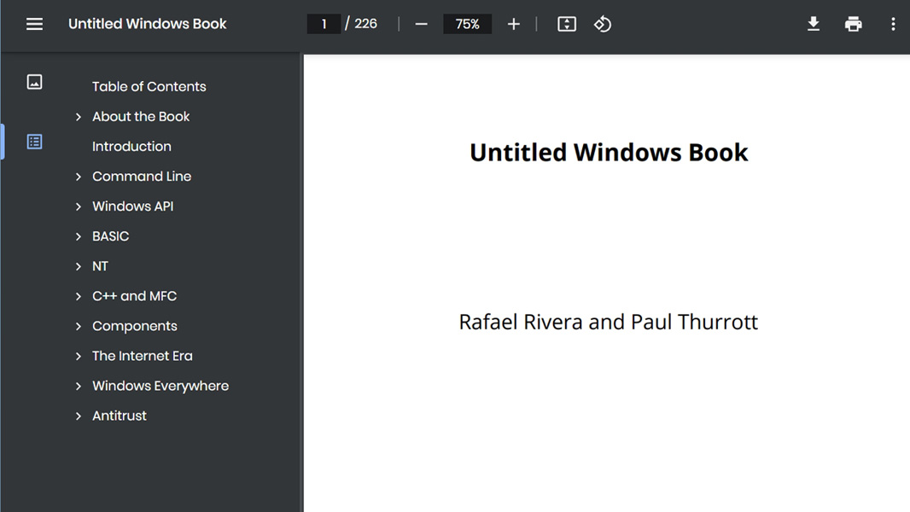910x512 pixels.
Task: Navigate to the Antitrust chapter
Action: 120,416
